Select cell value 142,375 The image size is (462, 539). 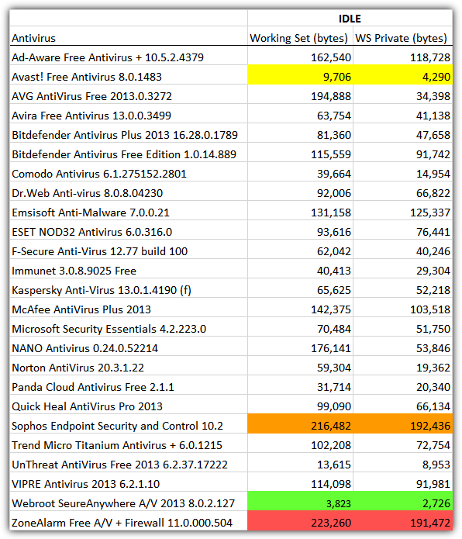[x=331, y=309]
